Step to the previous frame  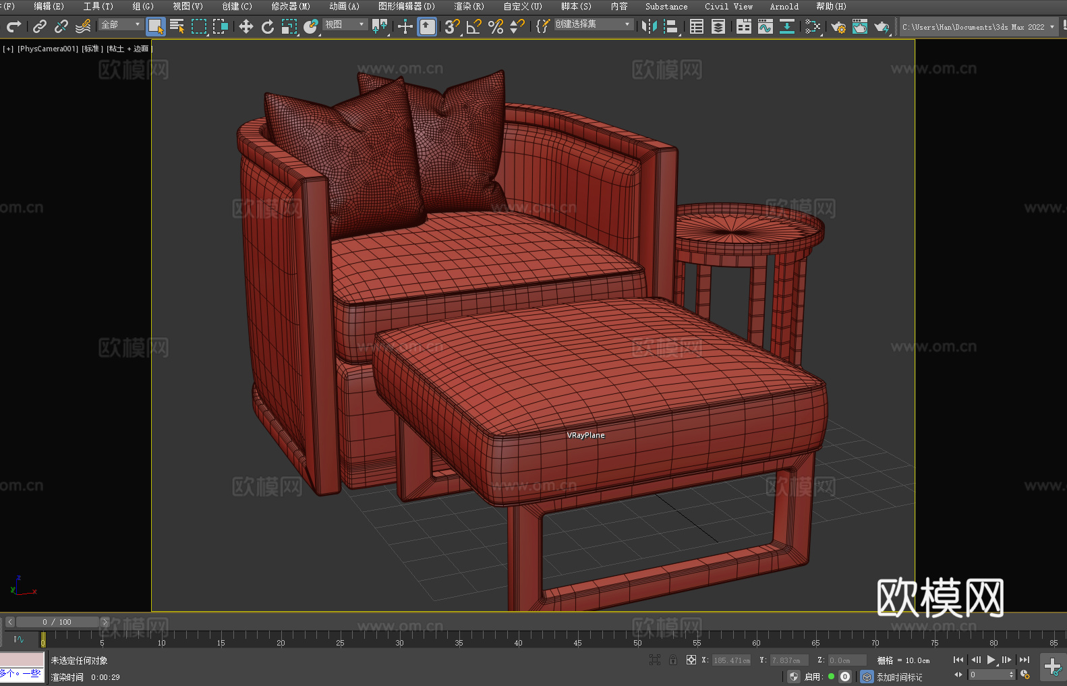975,660
